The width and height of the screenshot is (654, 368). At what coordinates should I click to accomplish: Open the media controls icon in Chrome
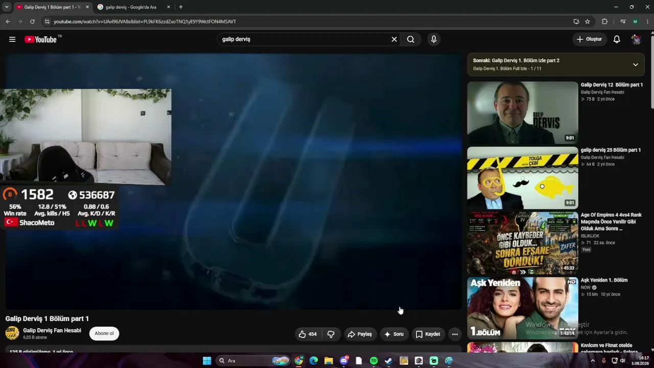point(623,21)
